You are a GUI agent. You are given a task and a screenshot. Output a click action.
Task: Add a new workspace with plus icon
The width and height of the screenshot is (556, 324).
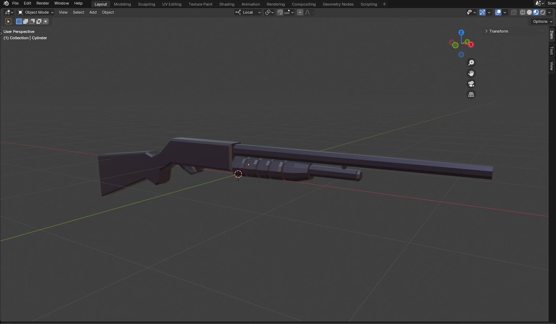point(384,4)
